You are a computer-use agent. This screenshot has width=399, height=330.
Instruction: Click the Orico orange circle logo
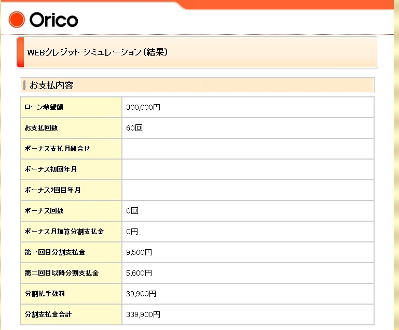[x=17, y=20]
